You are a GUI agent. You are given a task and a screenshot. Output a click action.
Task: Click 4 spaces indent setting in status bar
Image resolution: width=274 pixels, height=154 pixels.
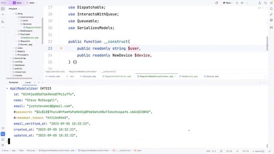pos(257,151)
